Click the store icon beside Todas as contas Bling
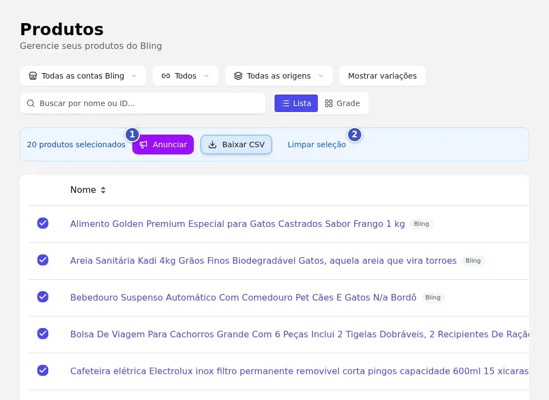This screenshot has height=400, width=549. (x=33, y=76)
